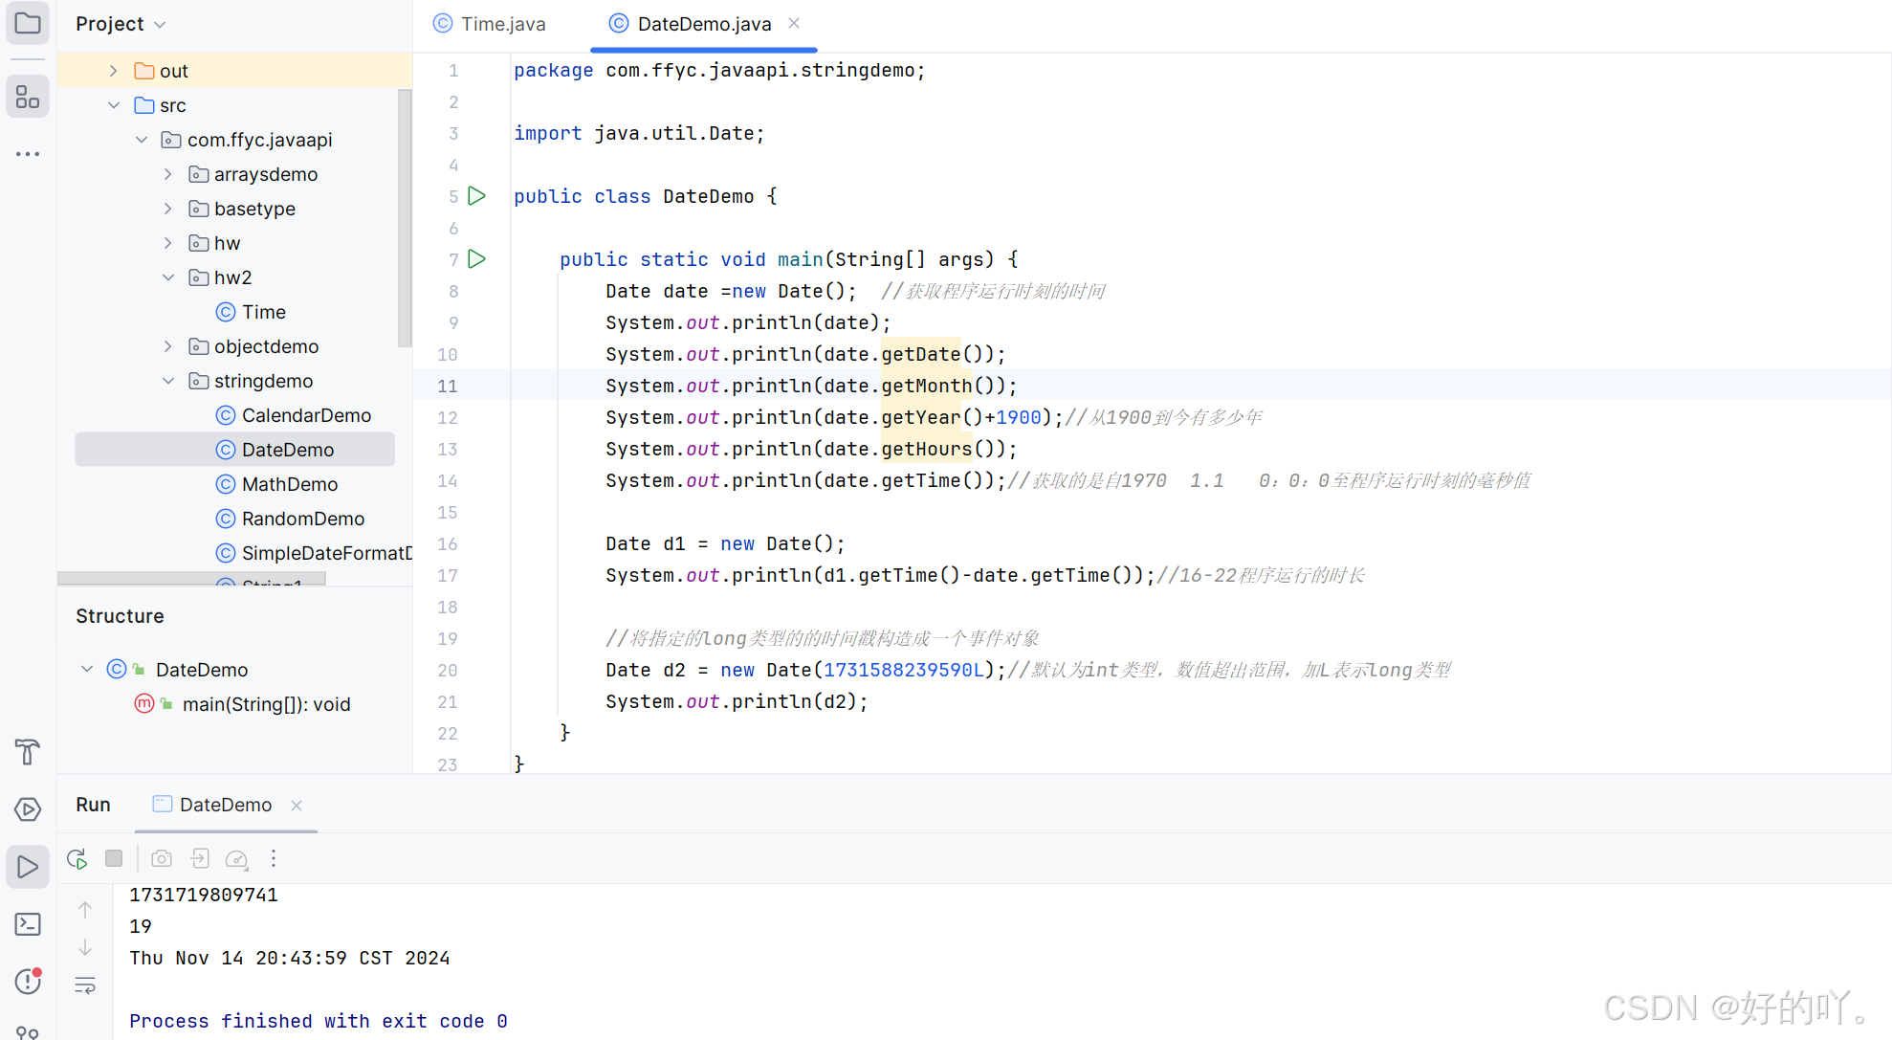This screenshot has height=1040, width=1892.
Task: Expand the out folder in project tree
Action: [113, 71]
